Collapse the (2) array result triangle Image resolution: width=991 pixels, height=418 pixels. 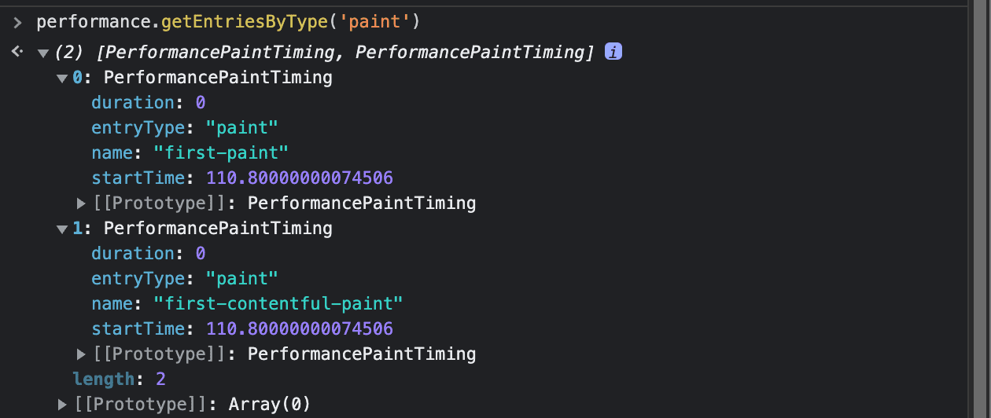point(42,53)
